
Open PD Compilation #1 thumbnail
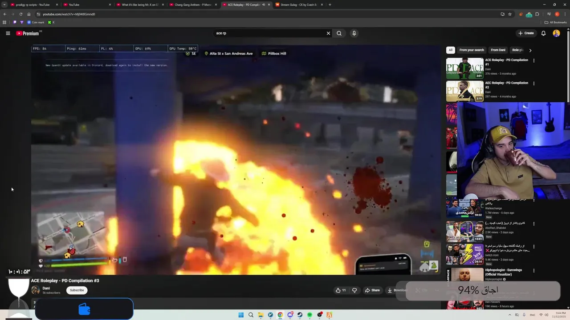point(465,68)
